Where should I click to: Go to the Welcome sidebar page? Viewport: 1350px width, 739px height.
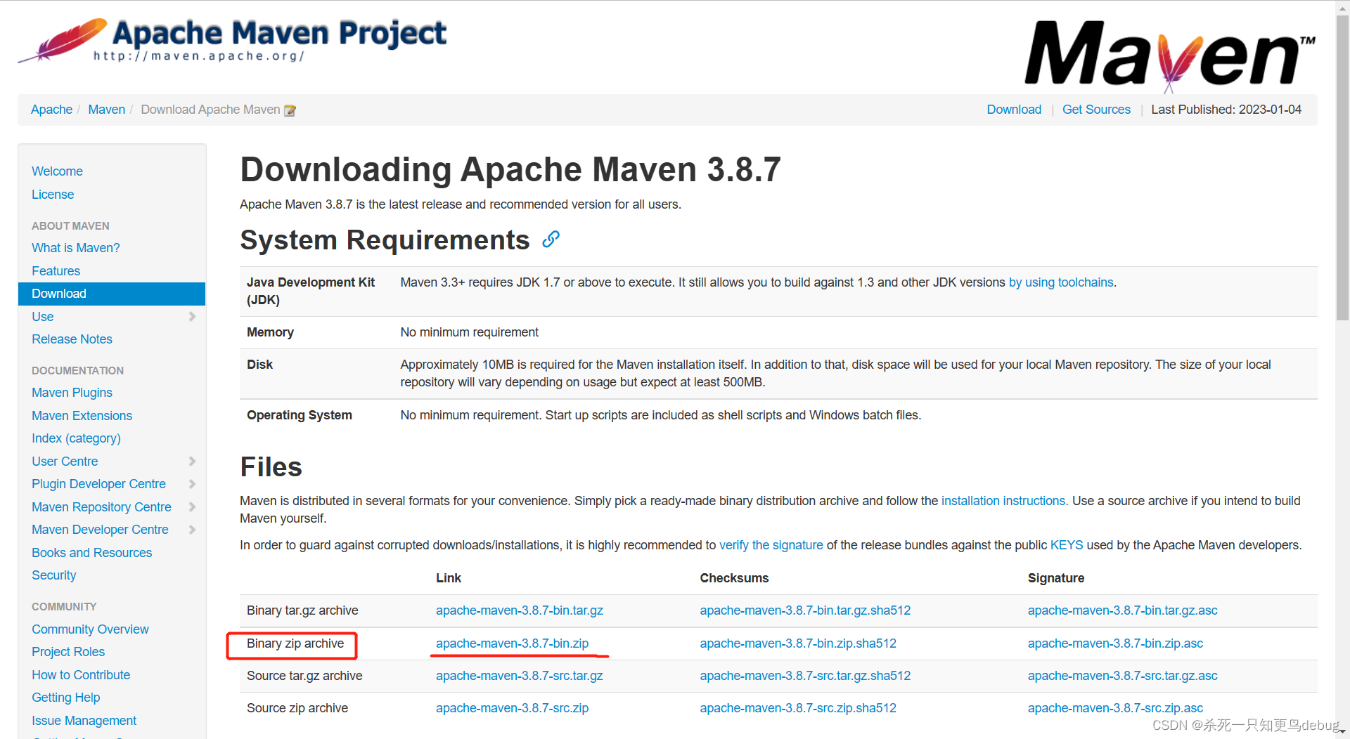pos(57,171)
